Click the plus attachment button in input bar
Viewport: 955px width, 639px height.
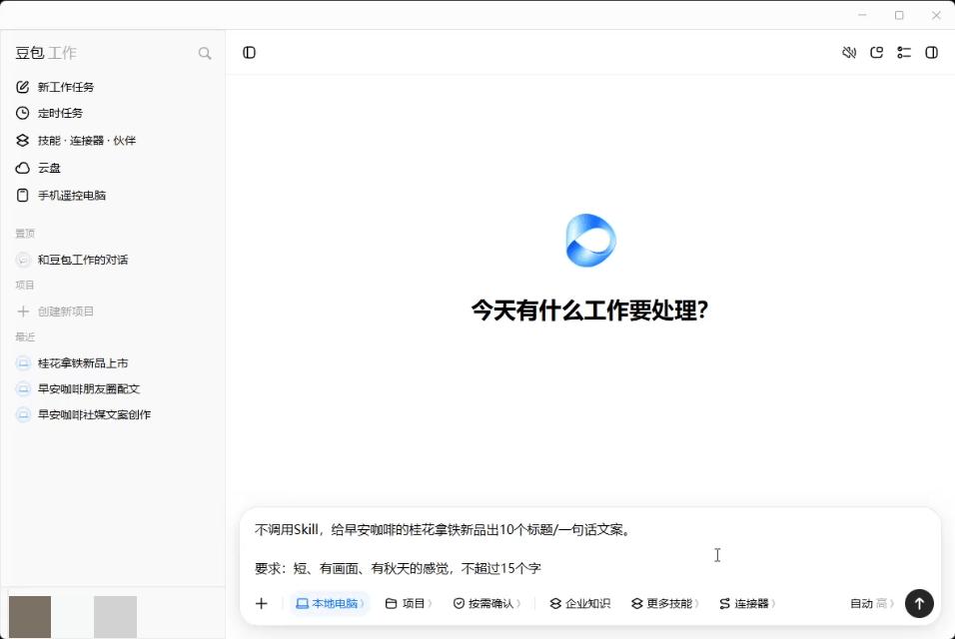pyautogui.click(x=262, y=604)
